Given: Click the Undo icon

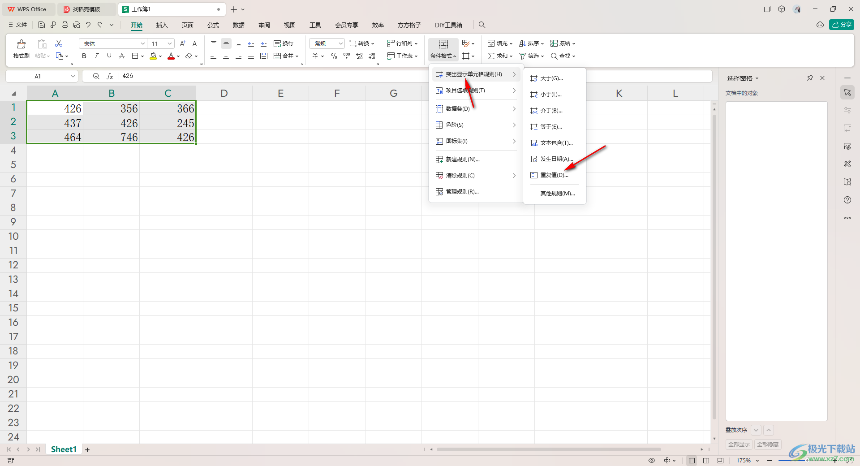Looking at the screenshot, I should (88, 25).
